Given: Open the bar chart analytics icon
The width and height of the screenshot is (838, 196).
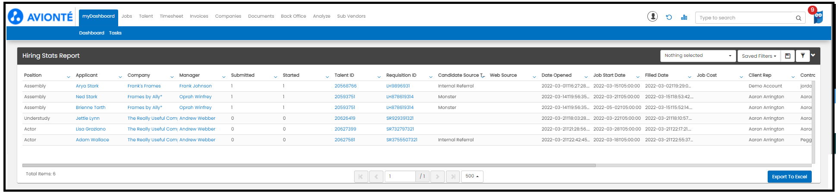Looking at the screenshot, I should tap(684, 17).
